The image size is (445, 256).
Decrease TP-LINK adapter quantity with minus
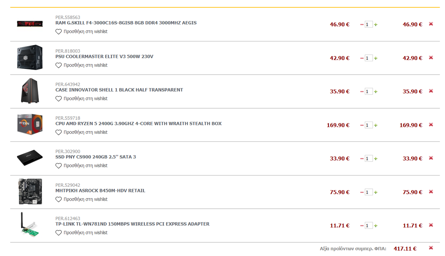tap(362, 226)
